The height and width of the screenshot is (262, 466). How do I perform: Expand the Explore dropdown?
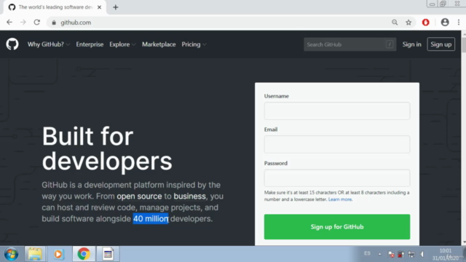tap(122, 44)
